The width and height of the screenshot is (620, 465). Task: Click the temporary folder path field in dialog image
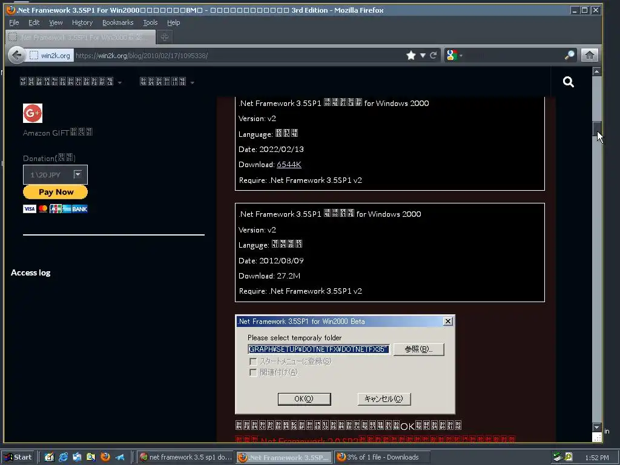pos(318,349)
